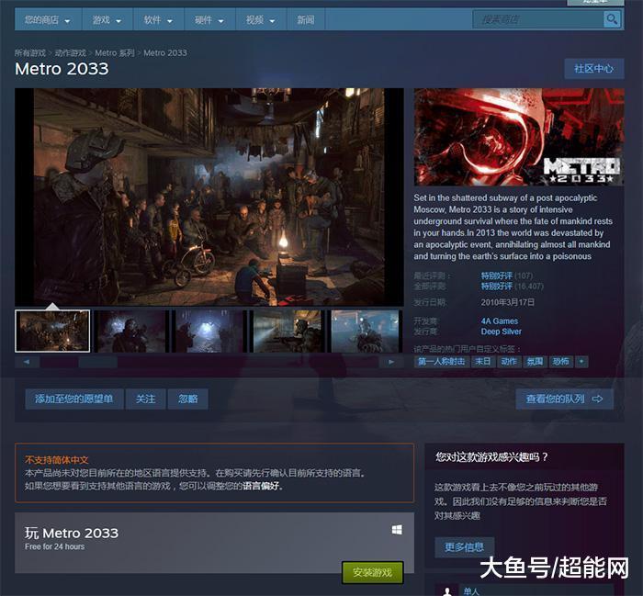This screenshot has height=596, width=643.
Task: Expand the 视频 dropdown menu
Action: [x=260, y=19]
